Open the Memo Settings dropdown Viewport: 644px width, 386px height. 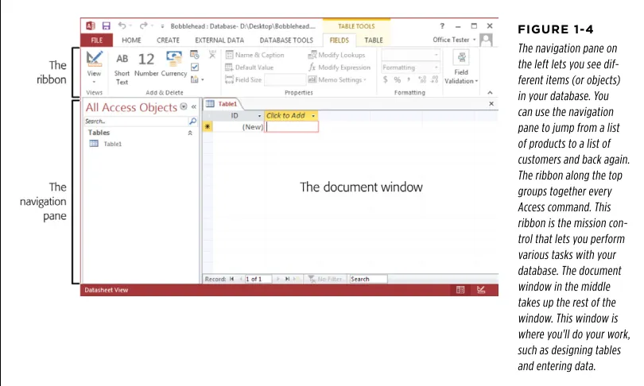click(337, 79)
